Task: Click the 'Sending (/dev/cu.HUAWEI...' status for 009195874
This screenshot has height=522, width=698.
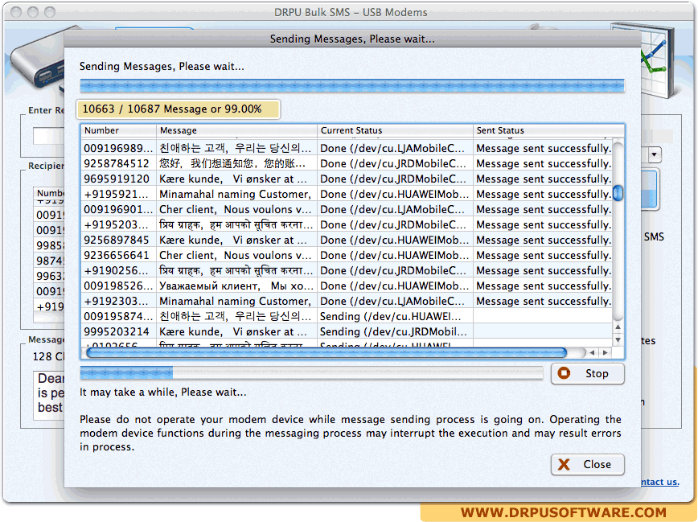Action: [x=395, y=316]
